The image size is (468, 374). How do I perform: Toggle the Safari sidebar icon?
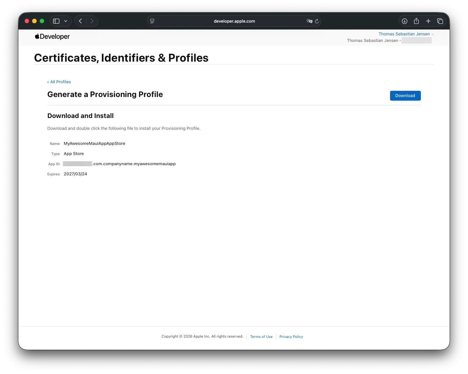click(x=56, y=21)
